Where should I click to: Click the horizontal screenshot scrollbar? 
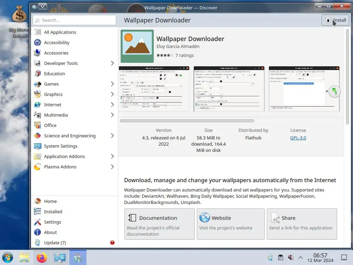click(x=187, y=121)
